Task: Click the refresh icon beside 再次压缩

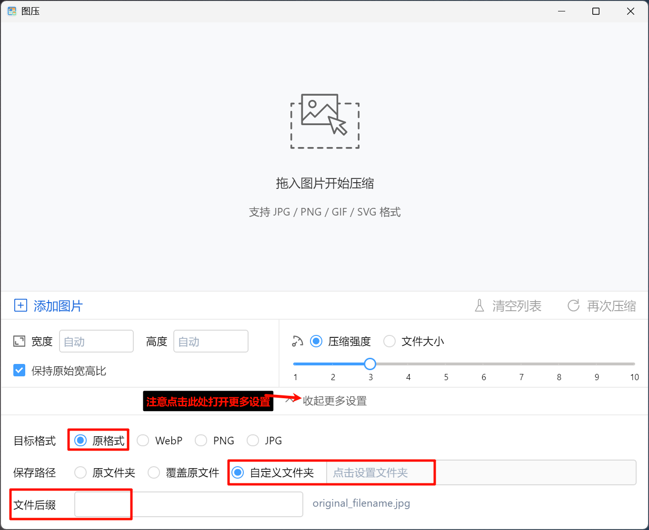Action: tap(574, 305)
